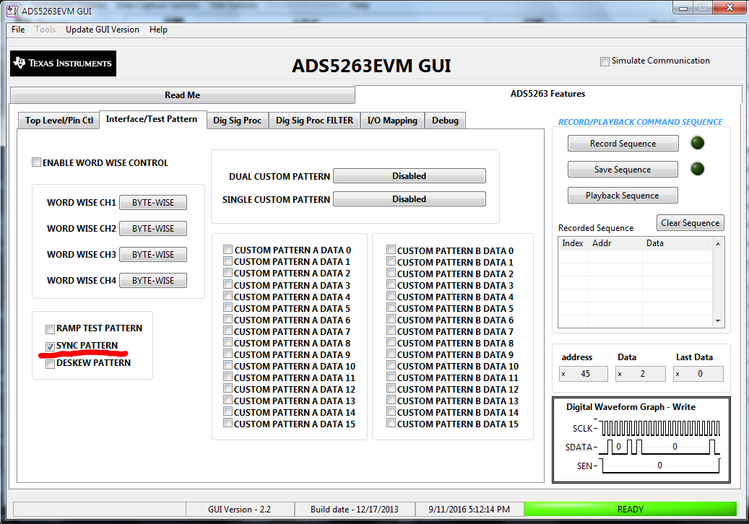Image resolution: width=749 pixels, height=524 pixels.
Task: Check CUSTOM PATTERN B DATA 0
Action: click(x=391, y=250)
